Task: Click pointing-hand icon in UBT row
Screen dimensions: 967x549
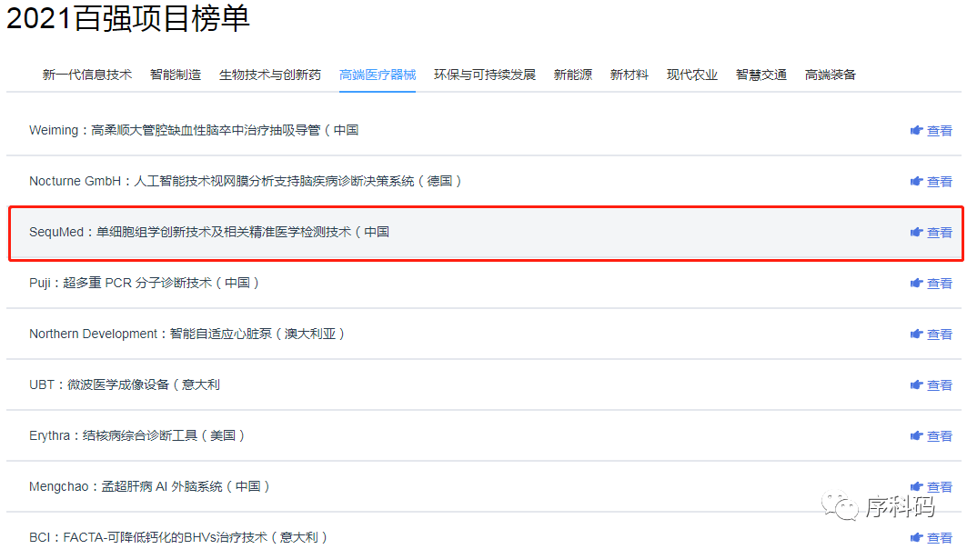Action: point(916,384)
